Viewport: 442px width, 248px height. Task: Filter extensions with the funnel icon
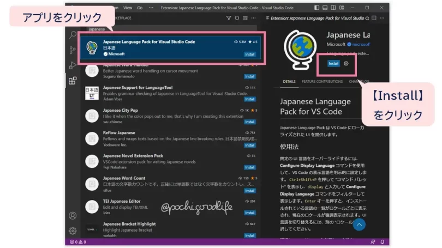[229, 18]
